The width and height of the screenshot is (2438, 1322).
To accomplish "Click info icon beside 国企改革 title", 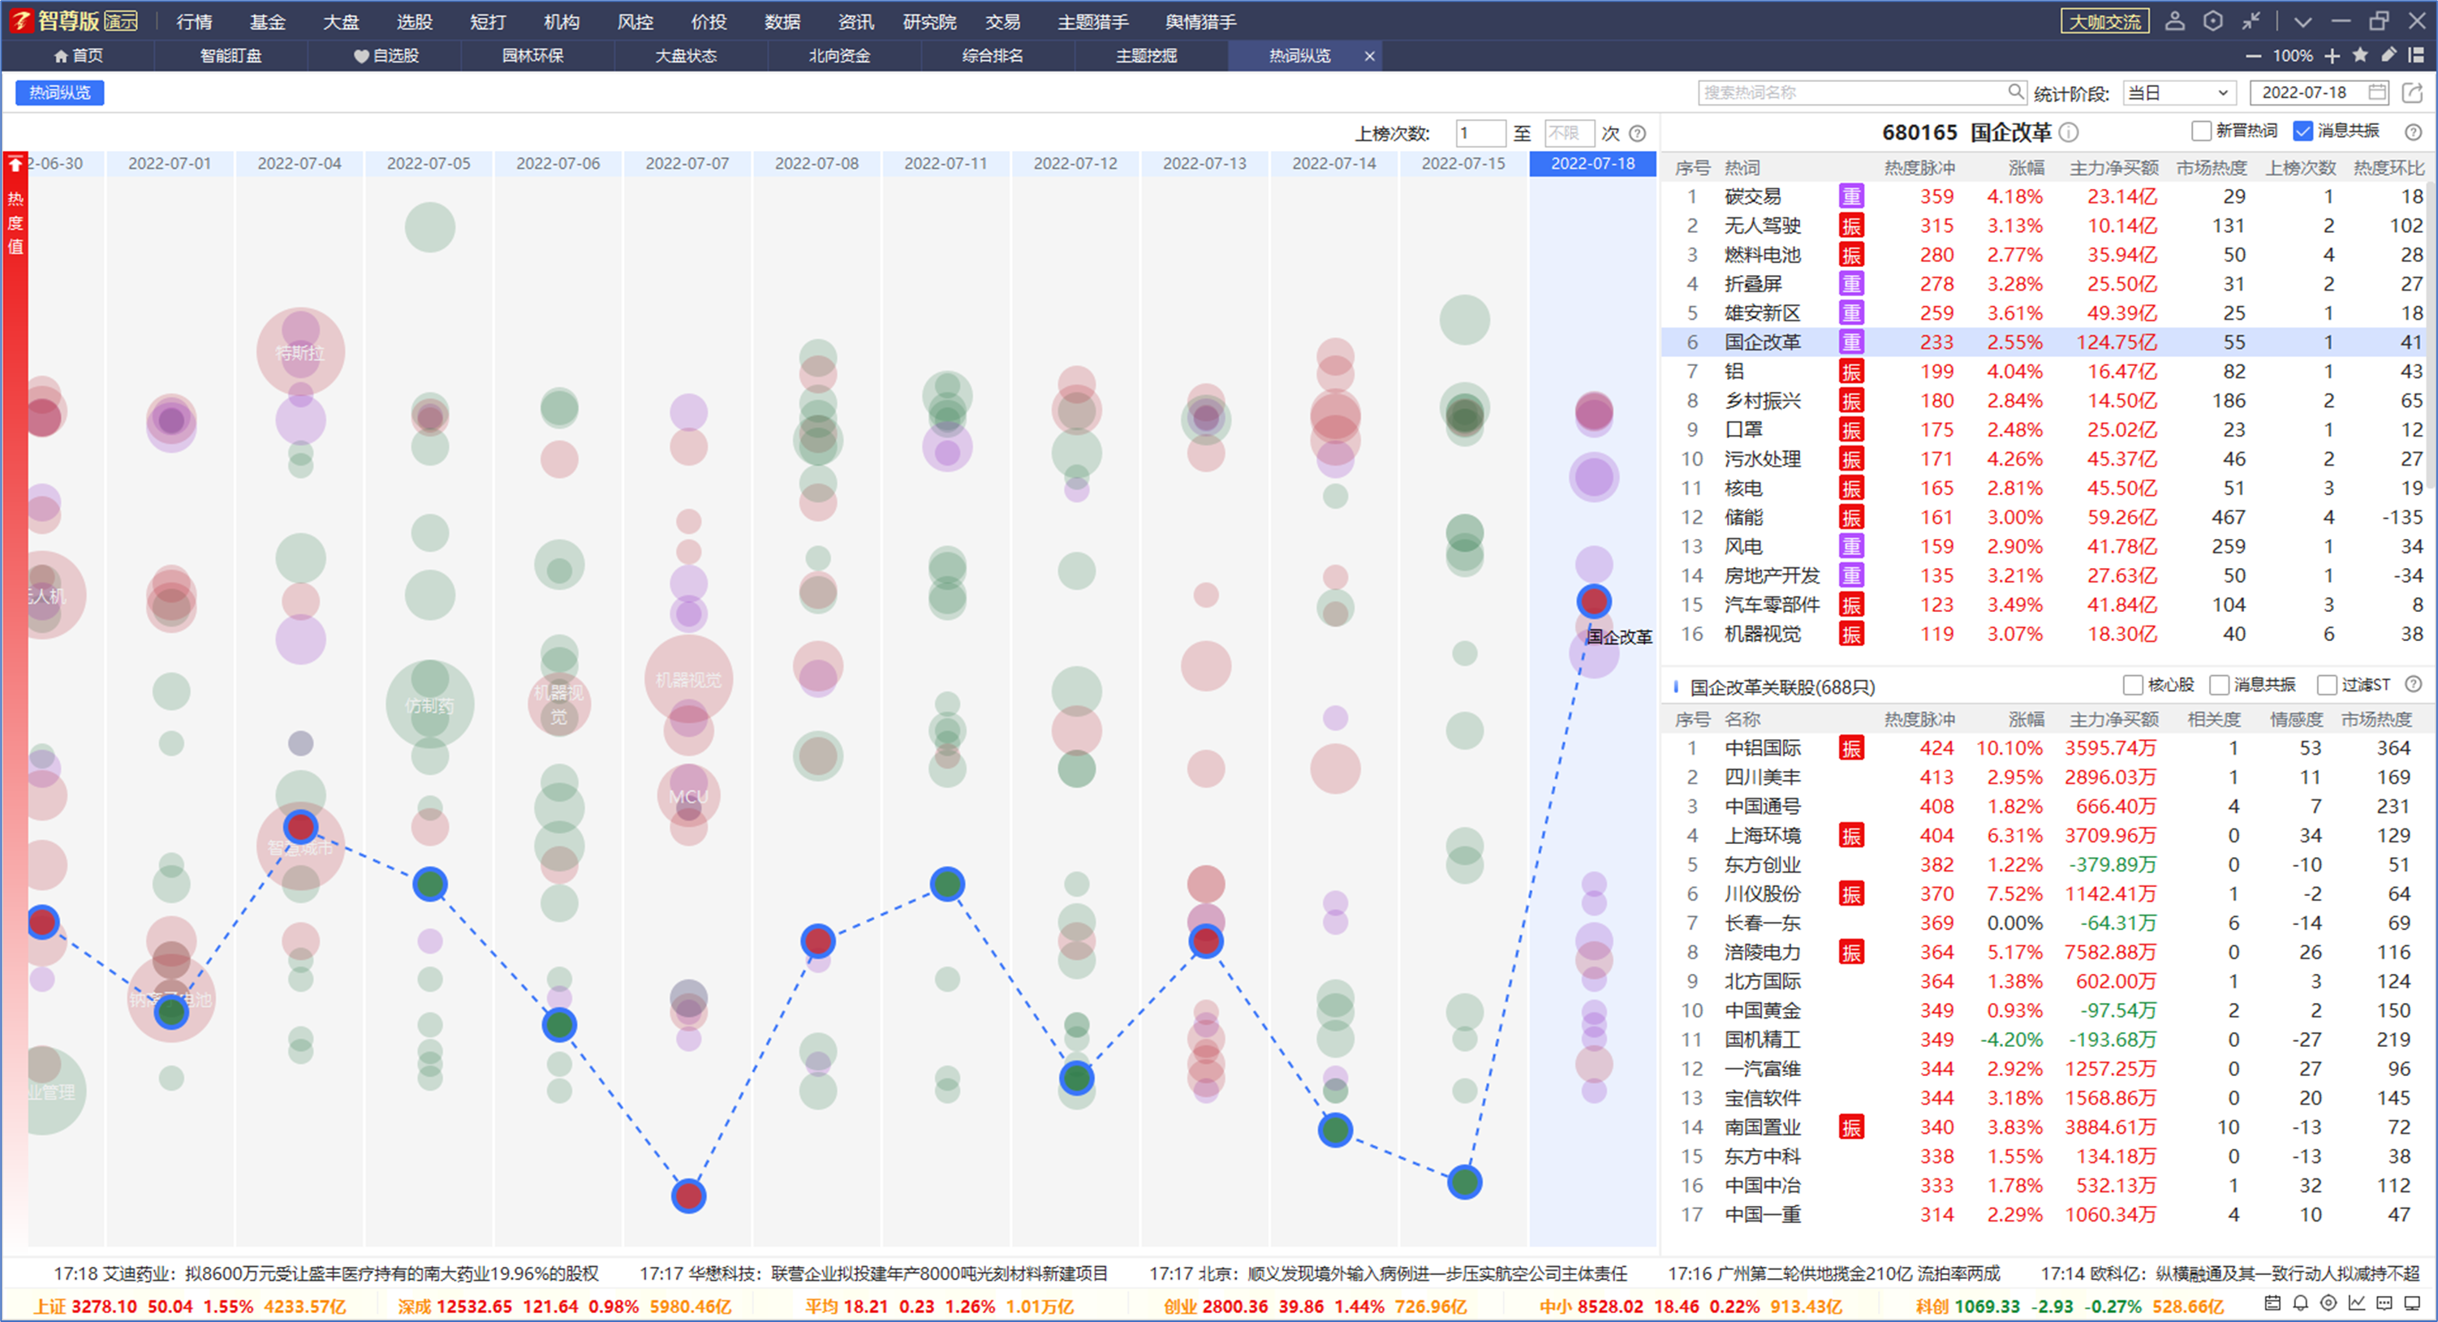I will click(x=2069, y=132).
